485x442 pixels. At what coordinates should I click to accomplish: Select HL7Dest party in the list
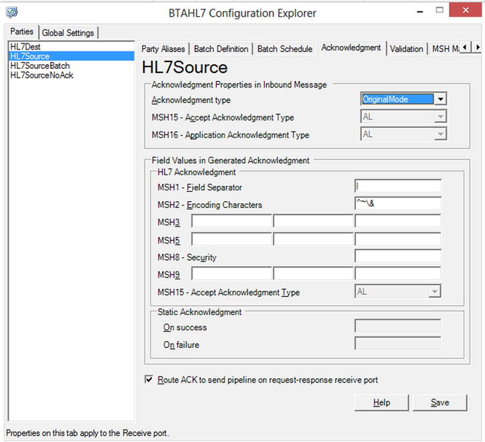coord(72,47)
